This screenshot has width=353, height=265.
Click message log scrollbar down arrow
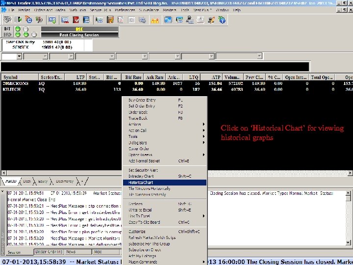pos(348,243)
